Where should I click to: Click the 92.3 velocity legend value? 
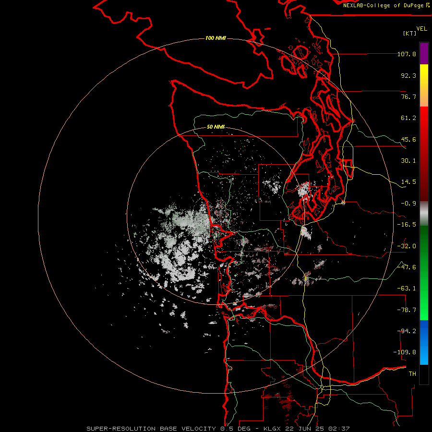point(408,75)
